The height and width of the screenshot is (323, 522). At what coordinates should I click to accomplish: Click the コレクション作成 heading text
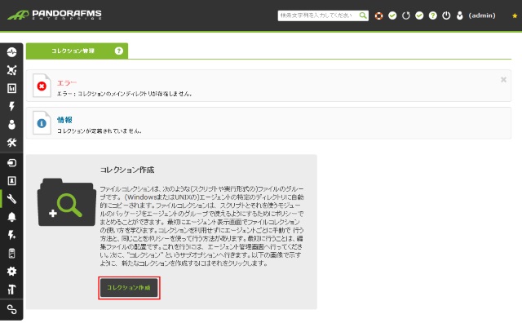tap(127, 170)
